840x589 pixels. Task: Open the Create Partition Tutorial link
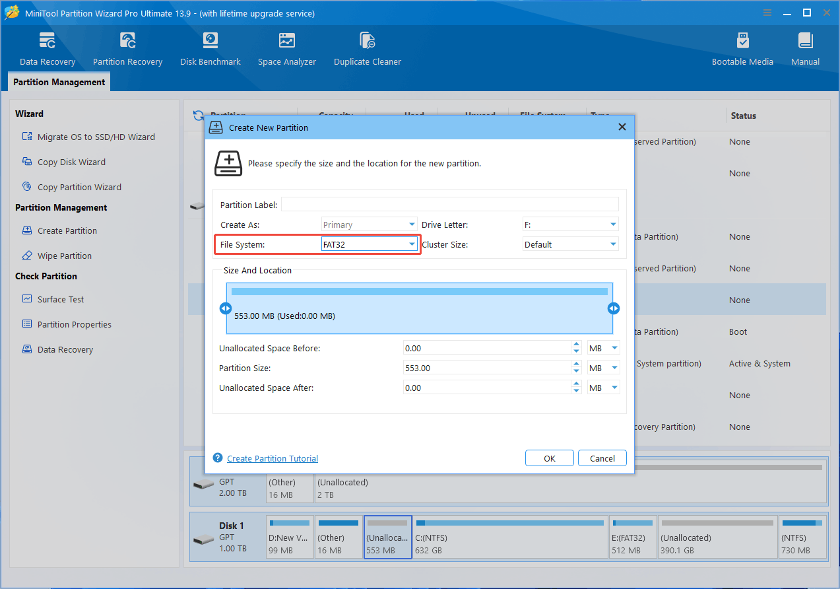[273, 458]
